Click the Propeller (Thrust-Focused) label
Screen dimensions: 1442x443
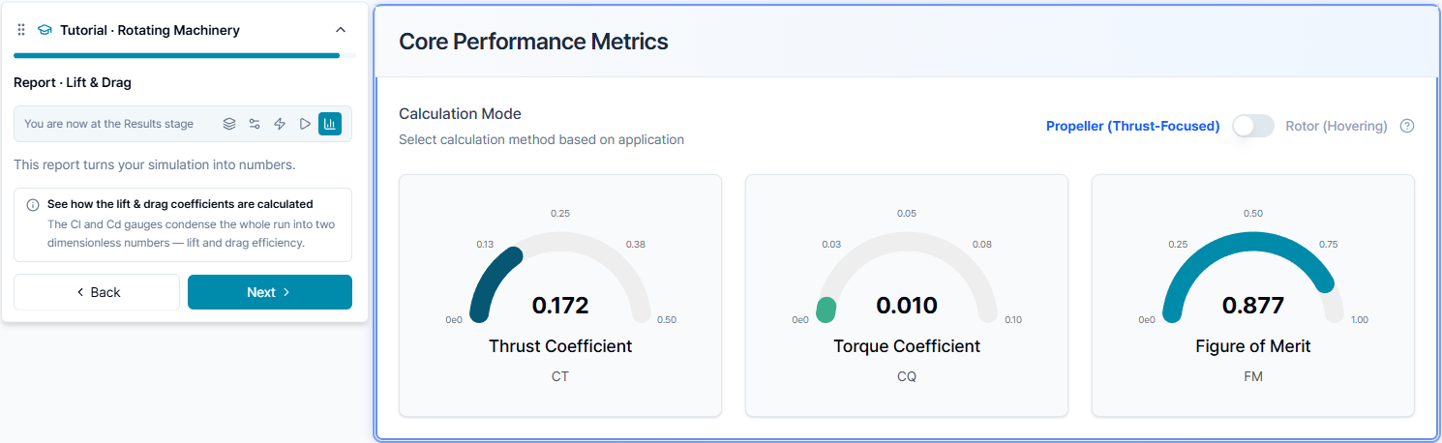(x=1132, y=126)
